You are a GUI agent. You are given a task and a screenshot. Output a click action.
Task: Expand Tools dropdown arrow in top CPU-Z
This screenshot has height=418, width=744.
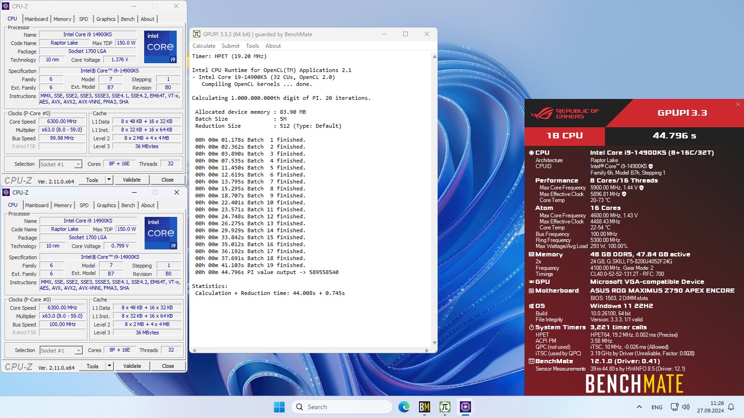(109, 180)
